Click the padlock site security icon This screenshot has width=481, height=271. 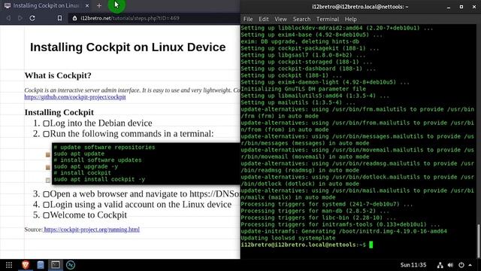[74, 18]
